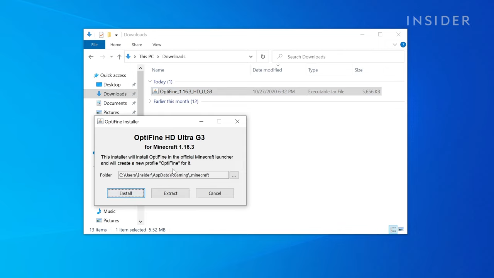Click the sidebar scroll up arrow
Screen dimensions: 494x278
coord(140,68)
